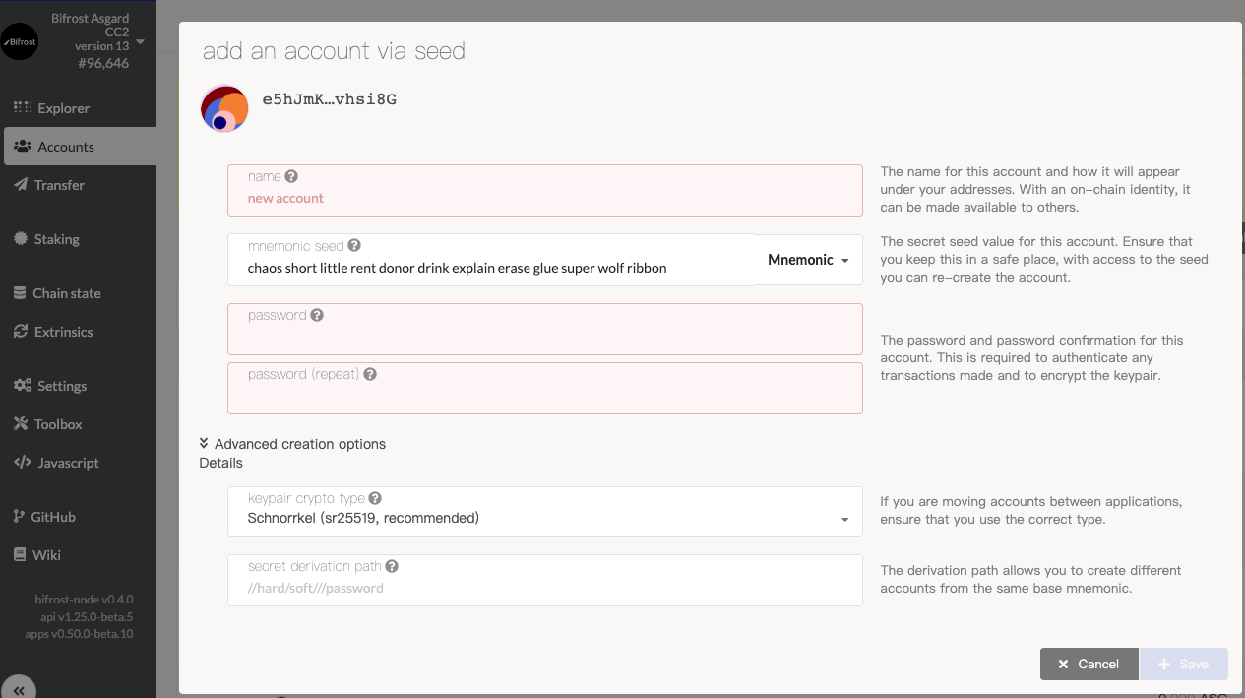Click the help icon beside mnemonic seed

coord(354,246)
